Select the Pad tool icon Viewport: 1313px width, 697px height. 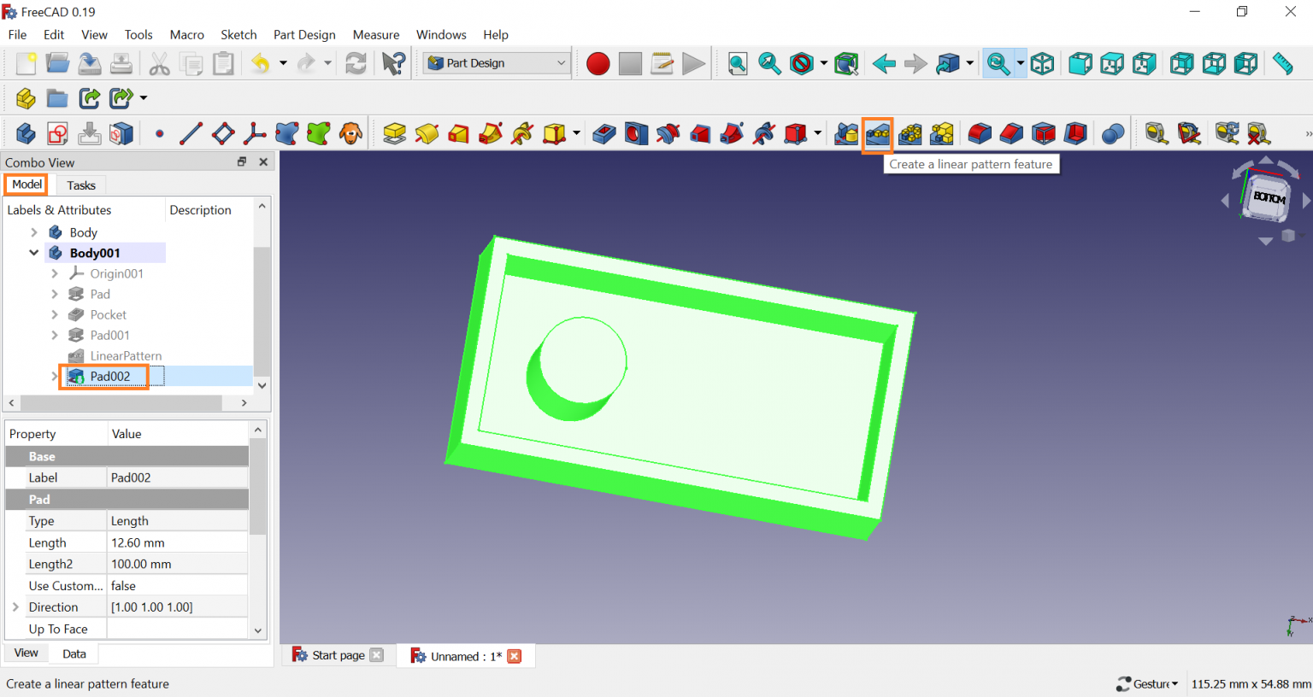394,134
